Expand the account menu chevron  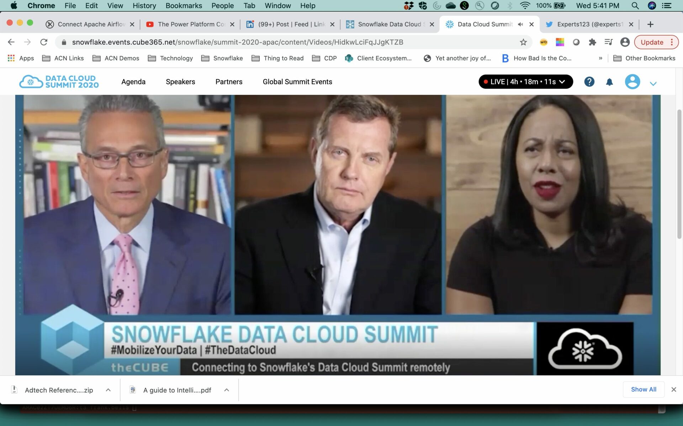[653, 84]
